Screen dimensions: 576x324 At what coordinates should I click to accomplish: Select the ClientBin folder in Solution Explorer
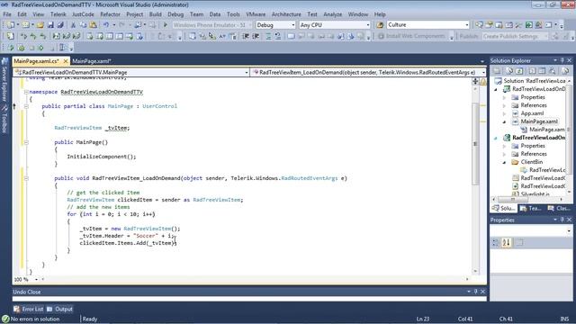click(x=532, y=162)
